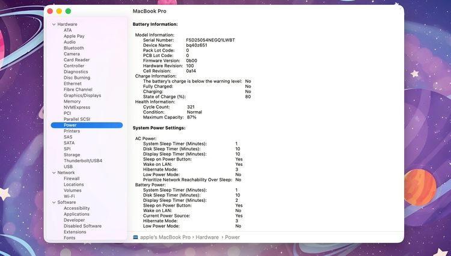Click the Firmware Version value 0b00
451x256 pixels.
(192, 61)
